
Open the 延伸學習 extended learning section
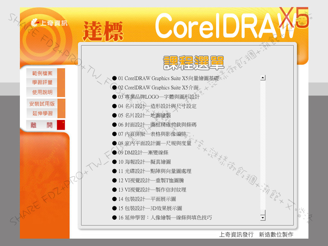tap(42, 113)
